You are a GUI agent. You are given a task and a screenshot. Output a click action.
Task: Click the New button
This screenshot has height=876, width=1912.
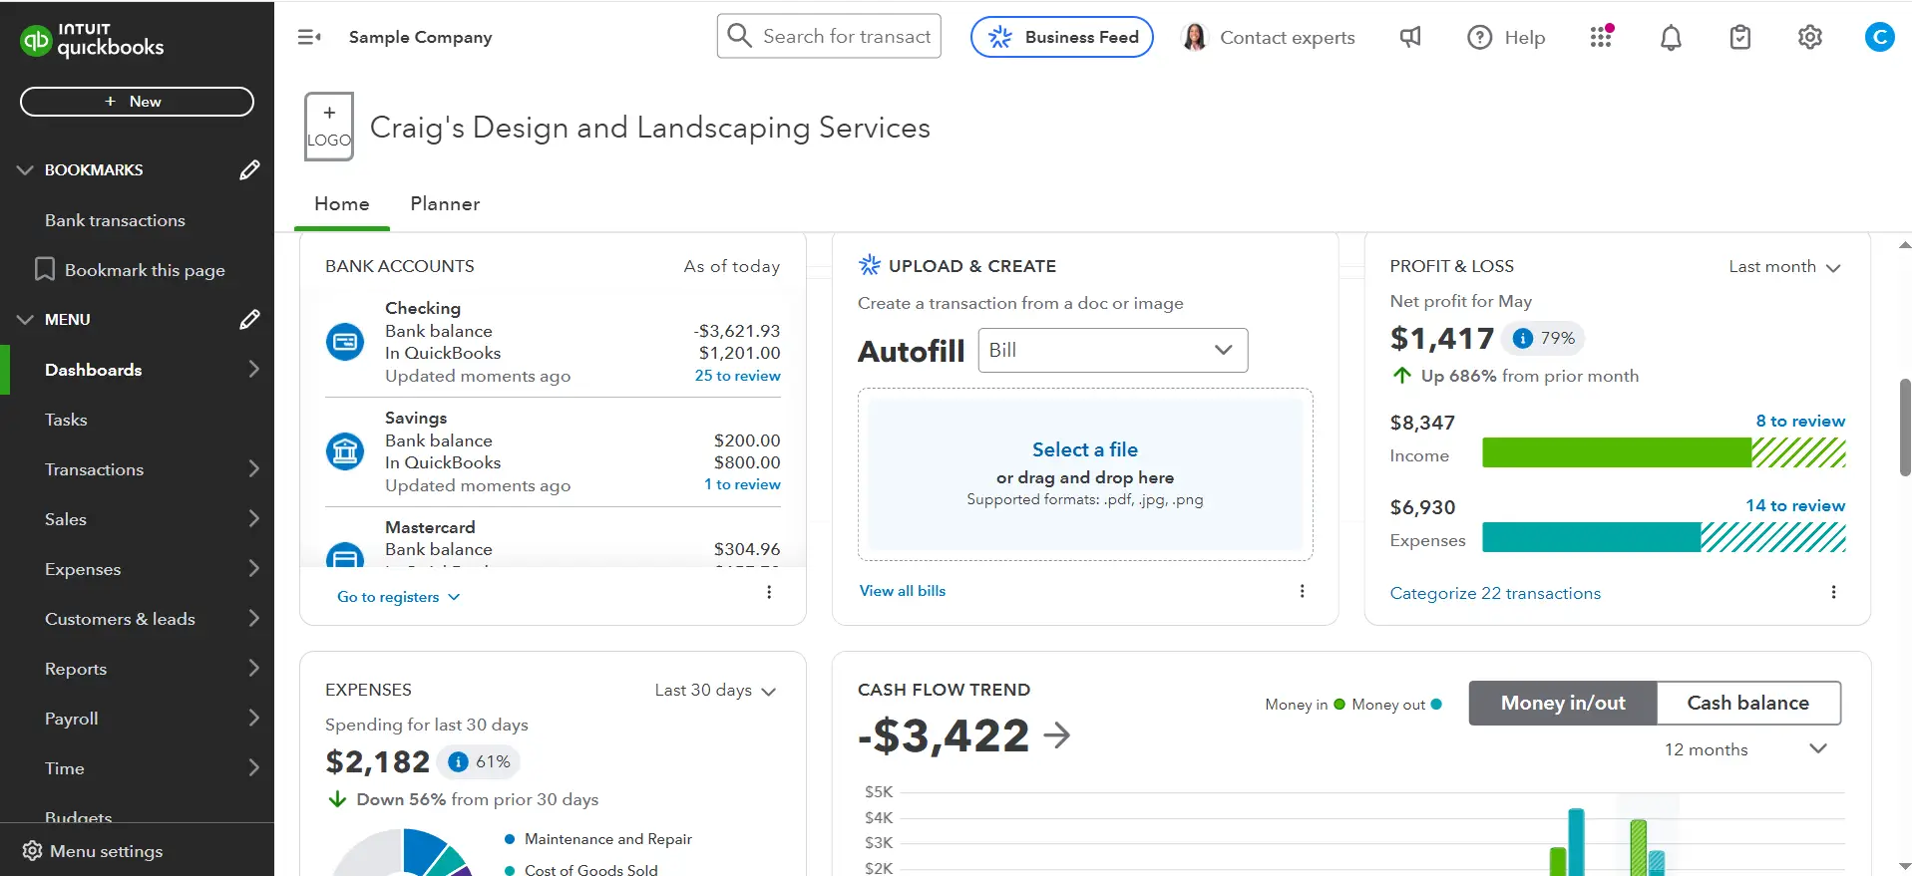[x=137, y=102]
